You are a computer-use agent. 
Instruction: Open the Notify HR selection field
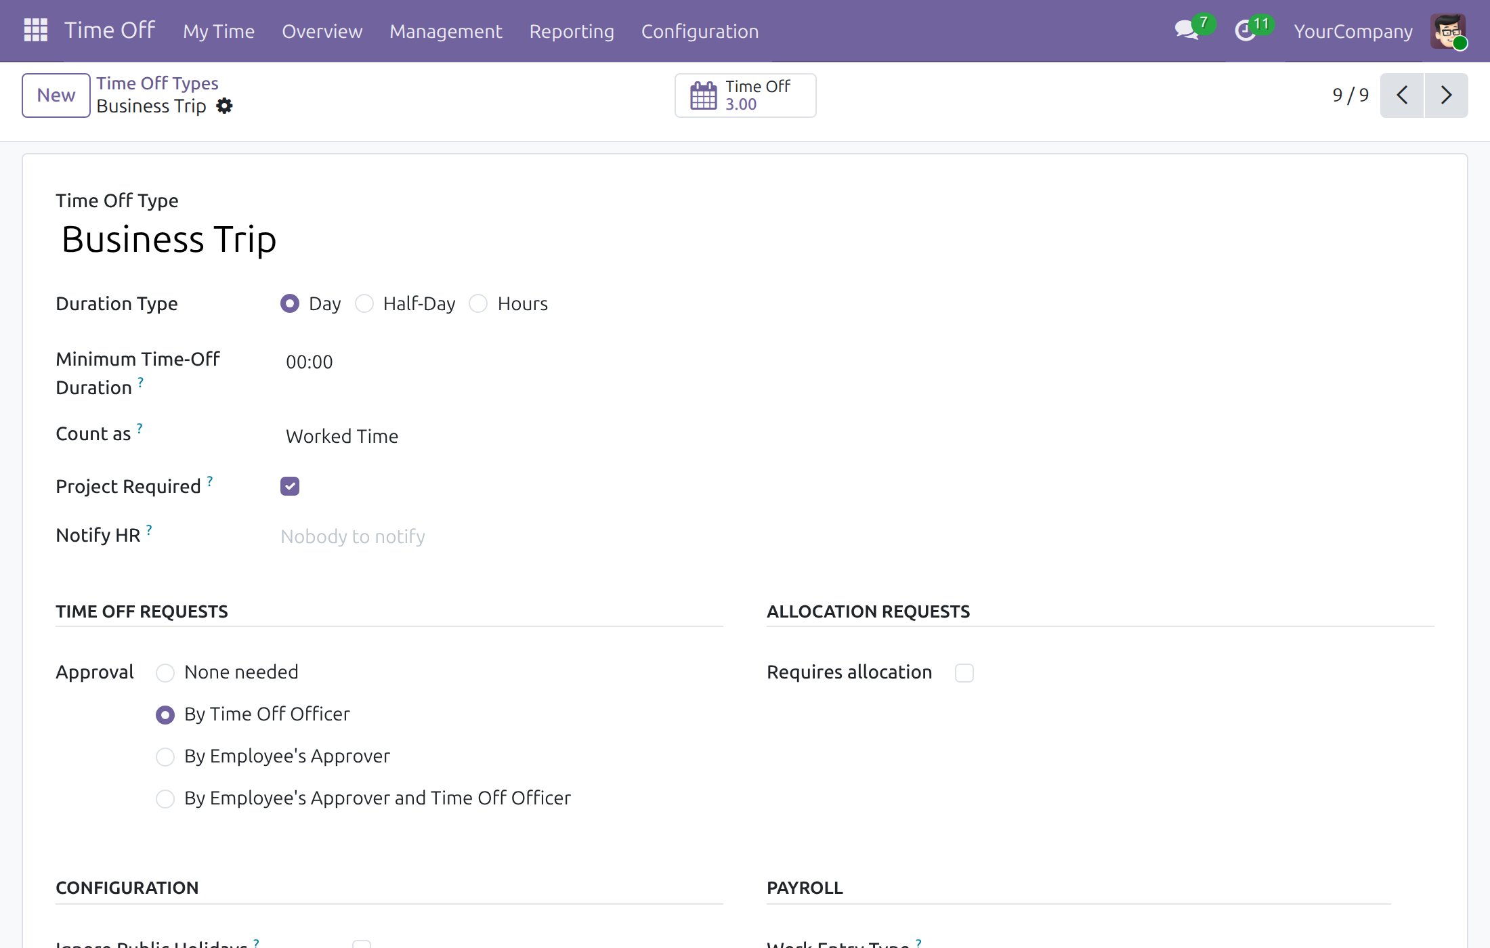pos(501,536)
